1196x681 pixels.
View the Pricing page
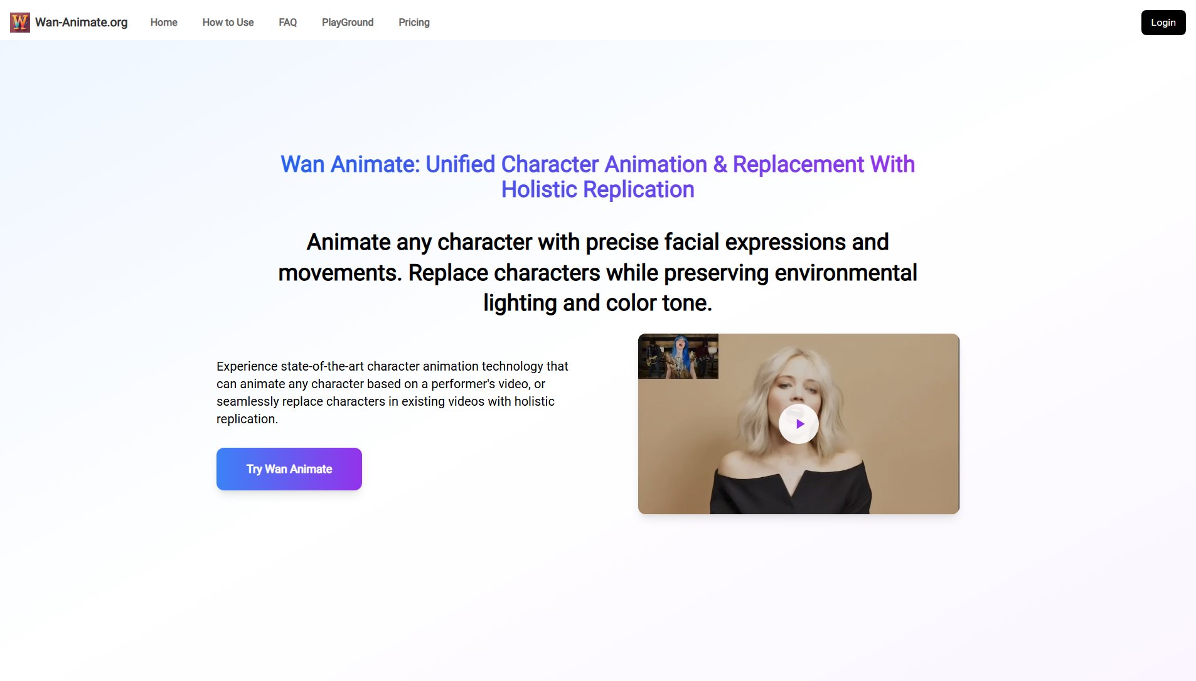click(414, 23)
